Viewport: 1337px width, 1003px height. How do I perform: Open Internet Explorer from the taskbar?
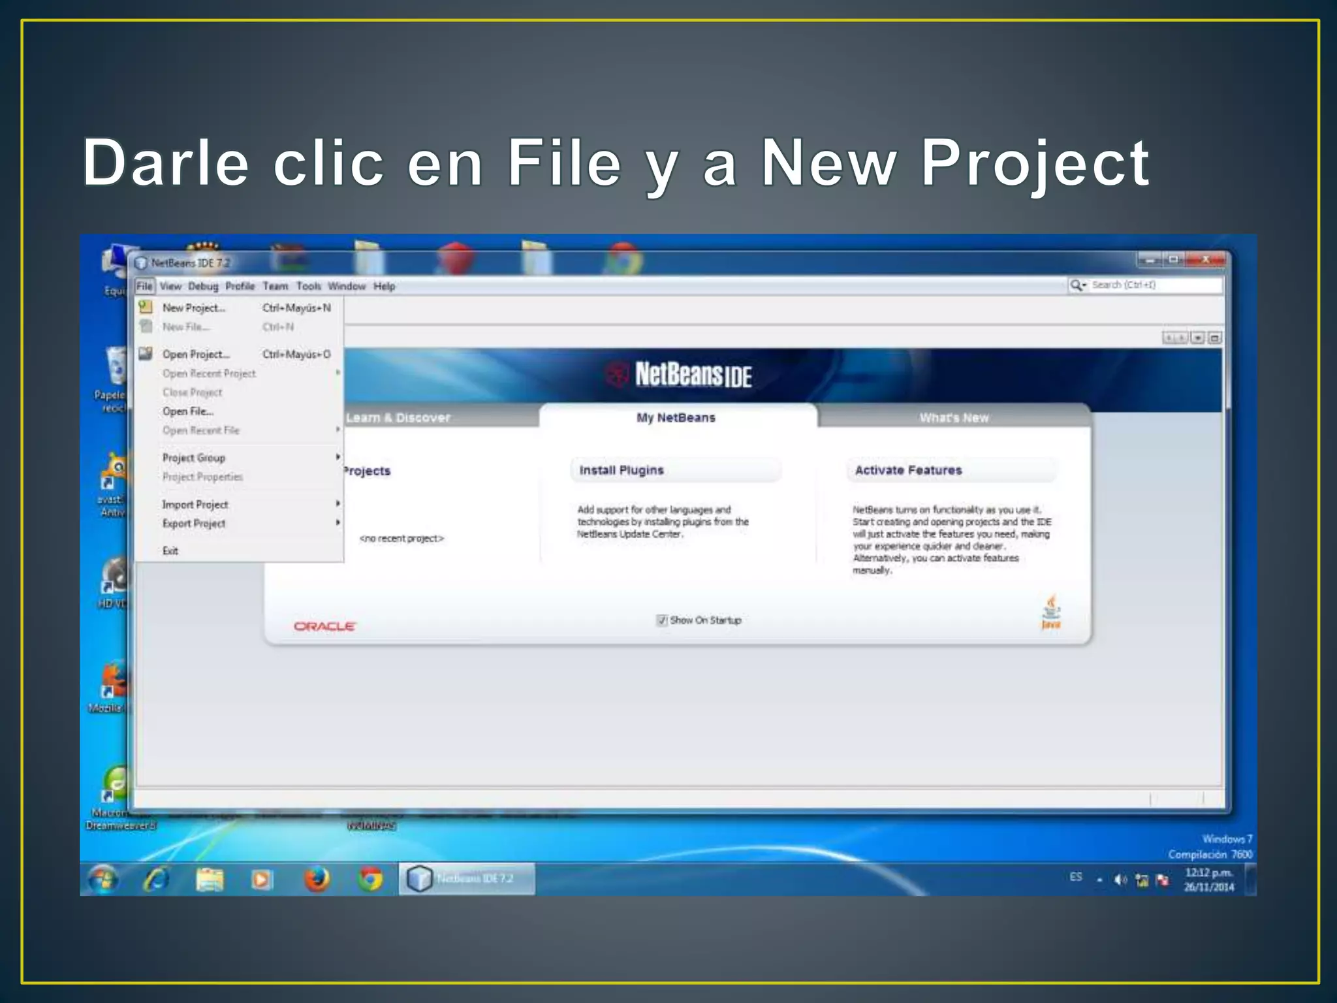point(156,880)
